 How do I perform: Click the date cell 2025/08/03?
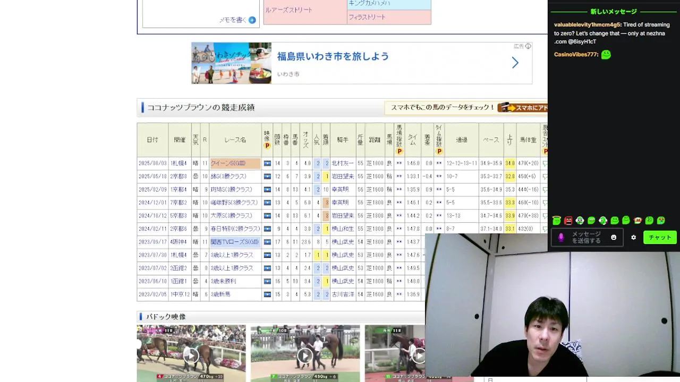click(x=152, y=163)
